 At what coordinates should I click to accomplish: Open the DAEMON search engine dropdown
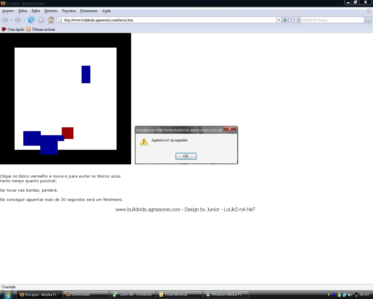pos(296,20)
